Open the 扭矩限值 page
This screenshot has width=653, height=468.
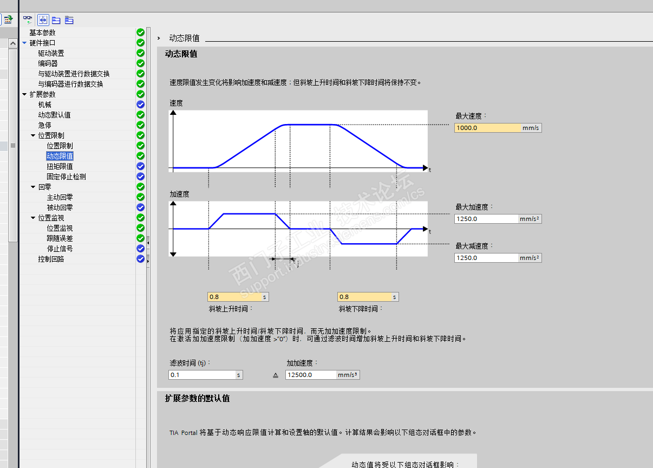point(60,166)
